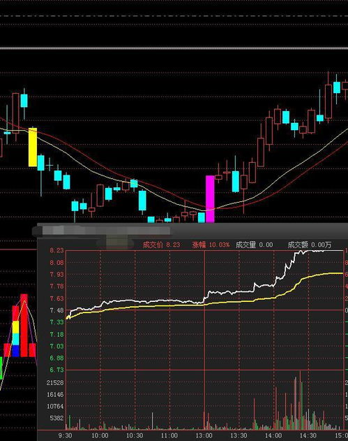The height and width of the screenshot is (441, 348).
Task: Click the blue block in left indicator bar
Action: [16, 351]
